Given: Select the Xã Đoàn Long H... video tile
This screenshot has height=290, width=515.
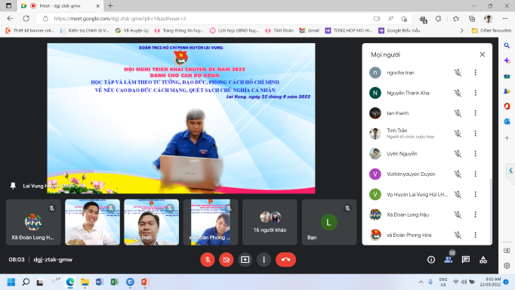Looking at the screenshot, I should click(x=33, y=222).
